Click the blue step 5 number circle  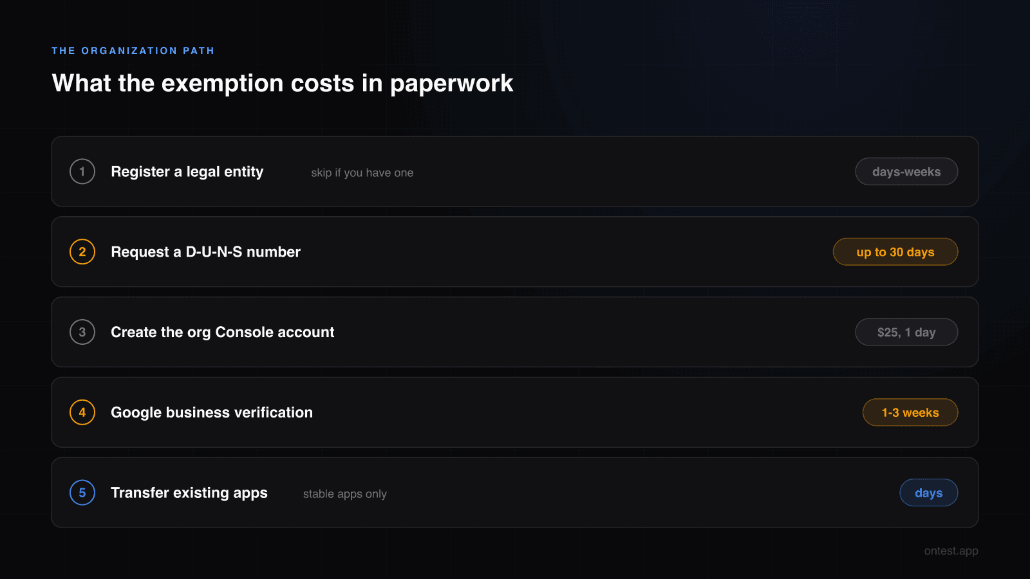82,493
